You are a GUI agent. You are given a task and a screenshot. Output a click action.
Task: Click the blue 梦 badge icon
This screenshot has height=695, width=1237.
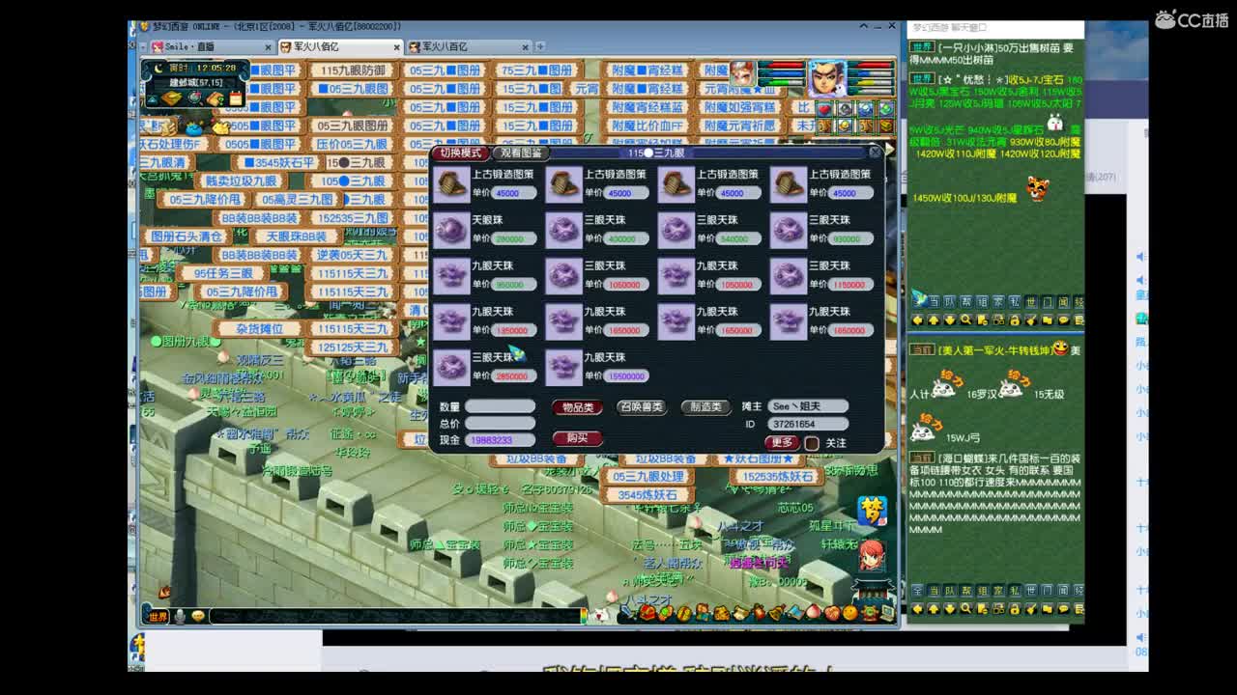click(872, 511)
